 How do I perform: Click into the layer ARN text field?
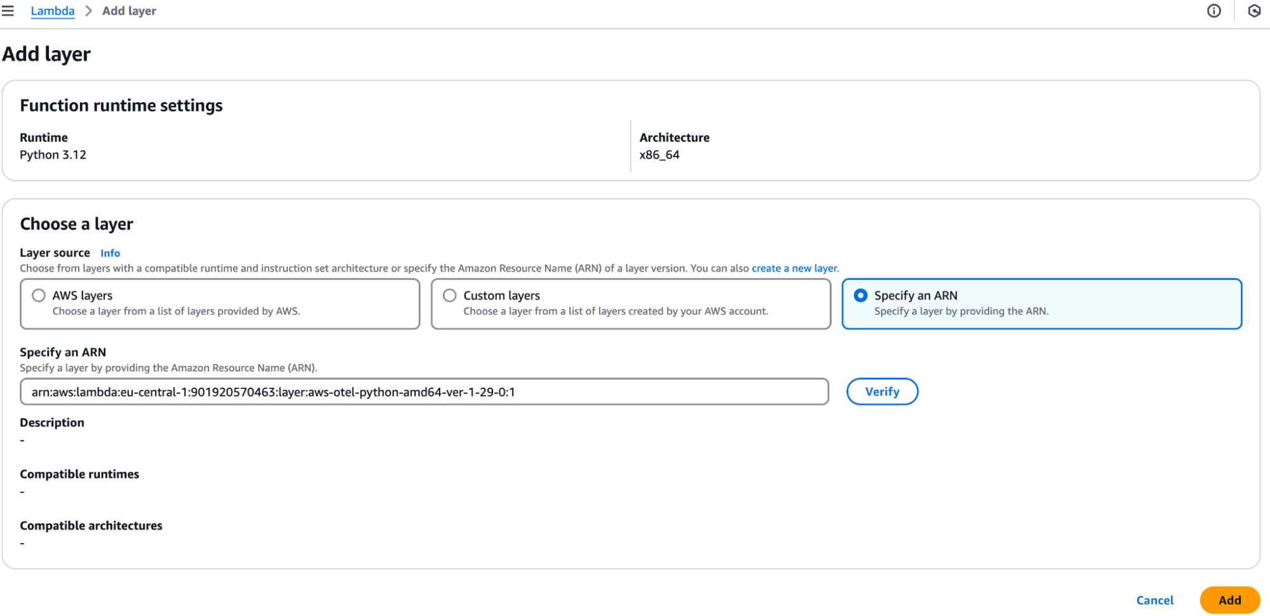click(424, 392)
